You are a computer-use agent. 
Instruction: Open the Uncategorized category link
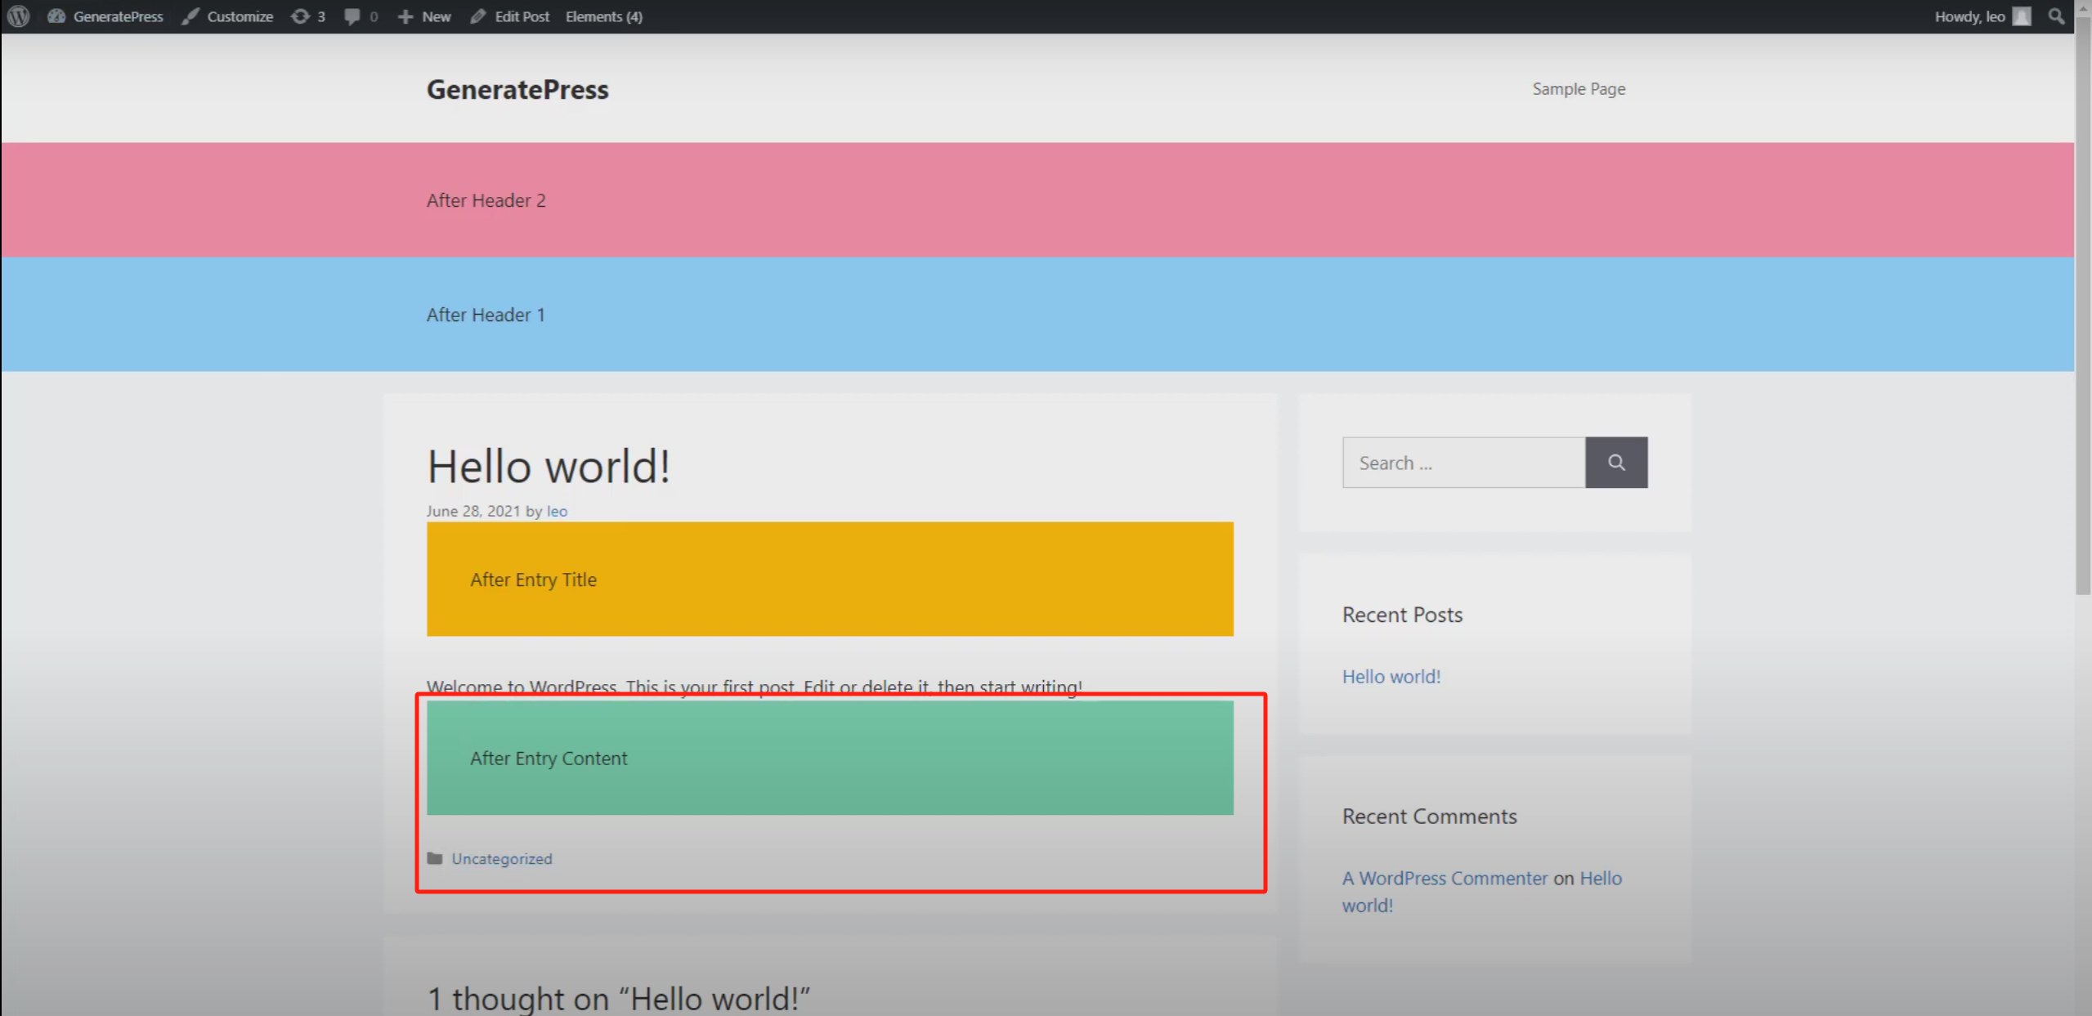[501, 858]
